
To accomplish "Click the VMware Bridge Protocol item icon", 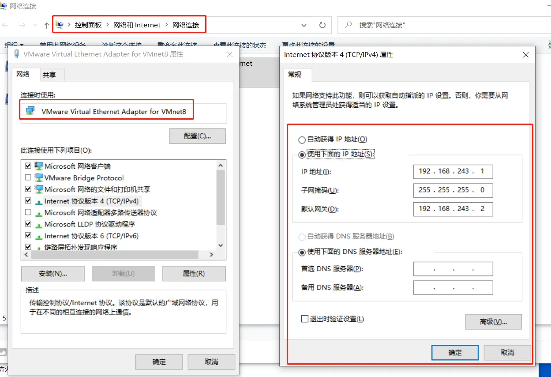I will pyautogui.click(x=39, y=177).
